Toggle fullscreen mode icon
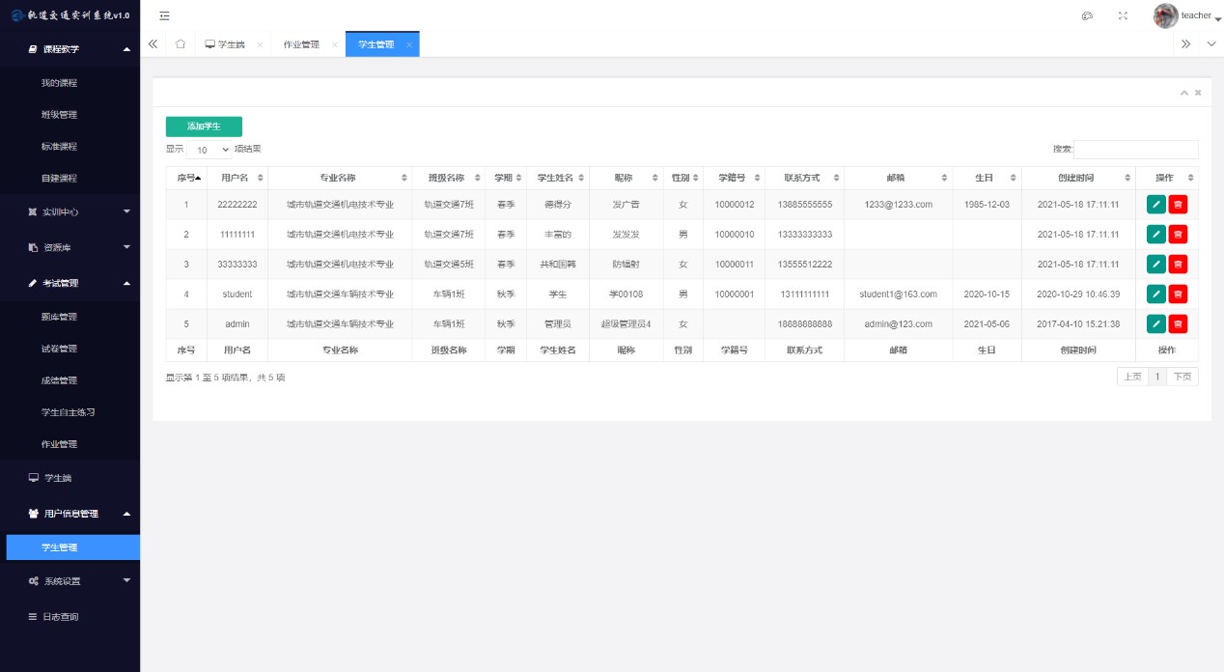This screenshot has width=1224, height=672. pyautogui.click(x=1123, y=15)
